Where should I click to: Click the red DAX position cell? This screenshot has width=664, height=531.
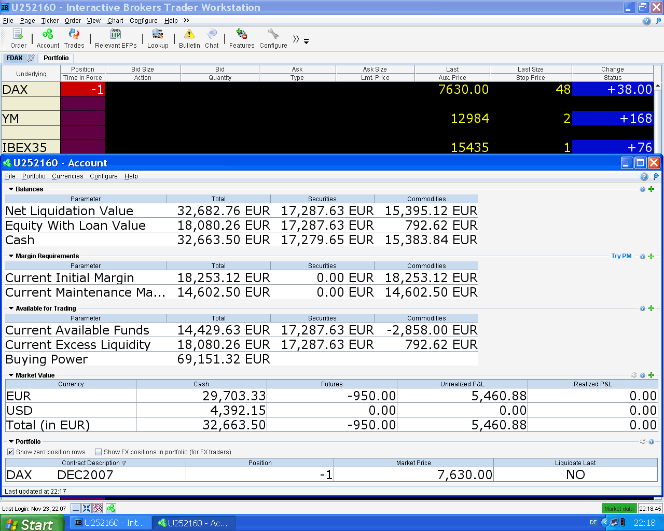pos(82,89)
